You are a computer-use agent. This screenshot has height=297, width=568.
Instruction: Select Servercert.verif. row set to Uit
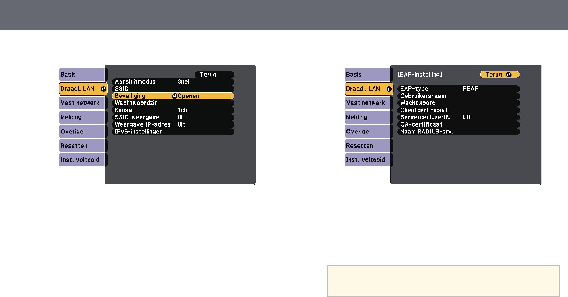[458, 117]
